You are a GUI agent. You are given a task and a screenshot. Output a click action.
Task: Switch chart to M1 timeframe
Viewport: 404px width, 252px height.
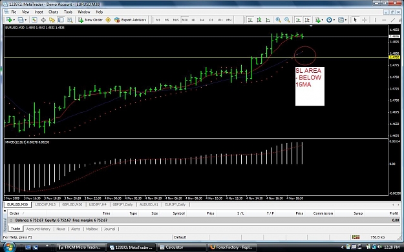(158, 20)
